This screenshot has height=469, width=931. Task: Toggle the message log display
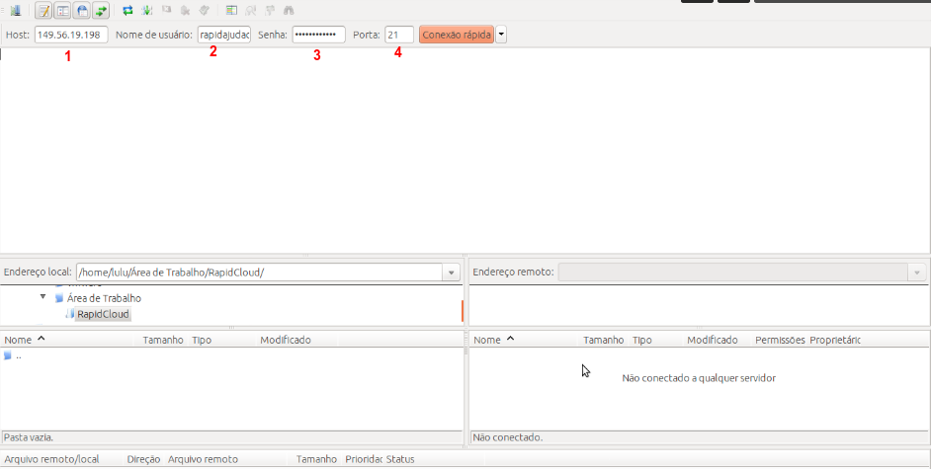tap(43, 11)
